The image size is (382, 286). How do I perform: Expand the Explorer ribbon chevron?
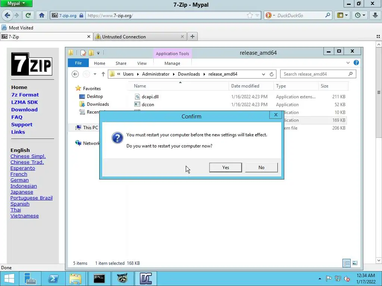(348, 63)
